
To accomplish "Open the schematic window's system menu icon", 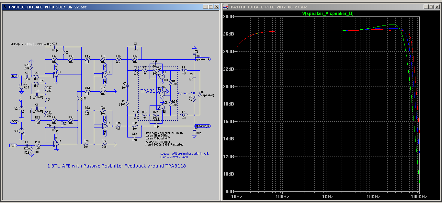I will tap(5, 7).
